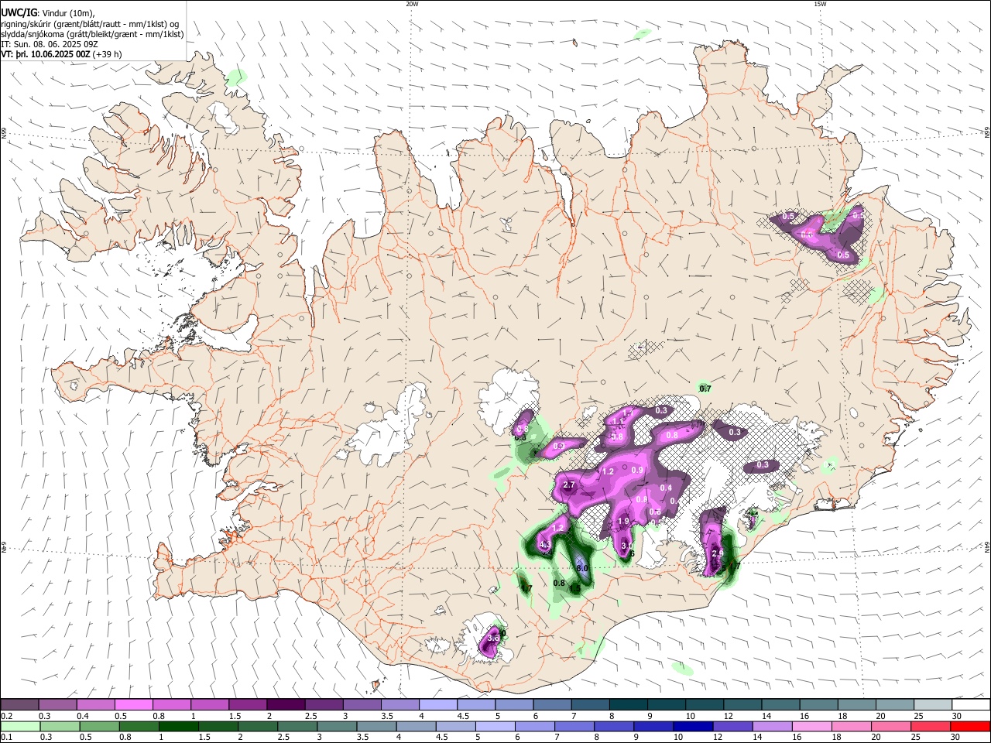The image size is (991, 743).
Task: Click the "UWC/IG" title text
Action: pyautogui.click(x=19, y=13)
